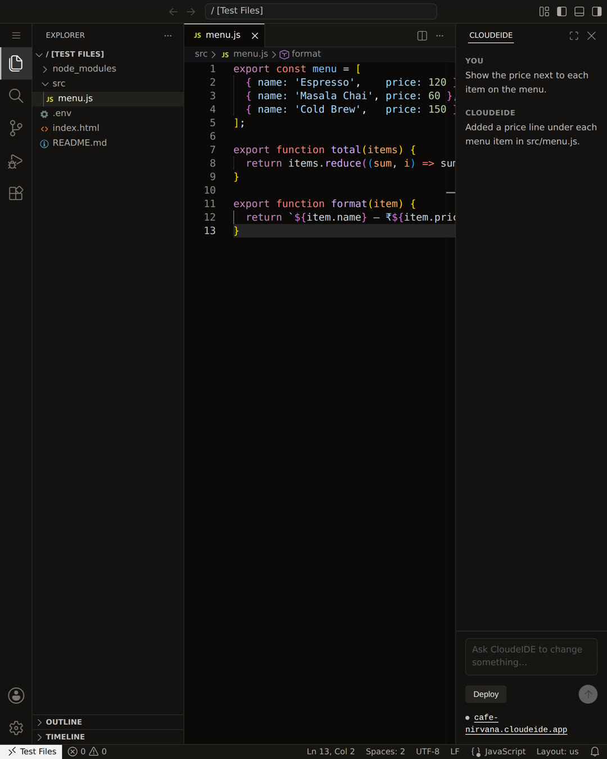Expand the TIMELINE section
This screenshot has height=759, width=607.
pyautogui.click(x=108, y=737)
